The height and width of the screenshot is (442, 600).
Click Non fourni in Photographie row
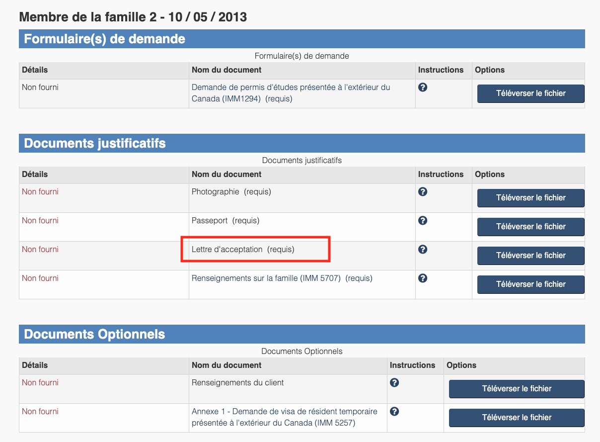click(x=40, y=192)
